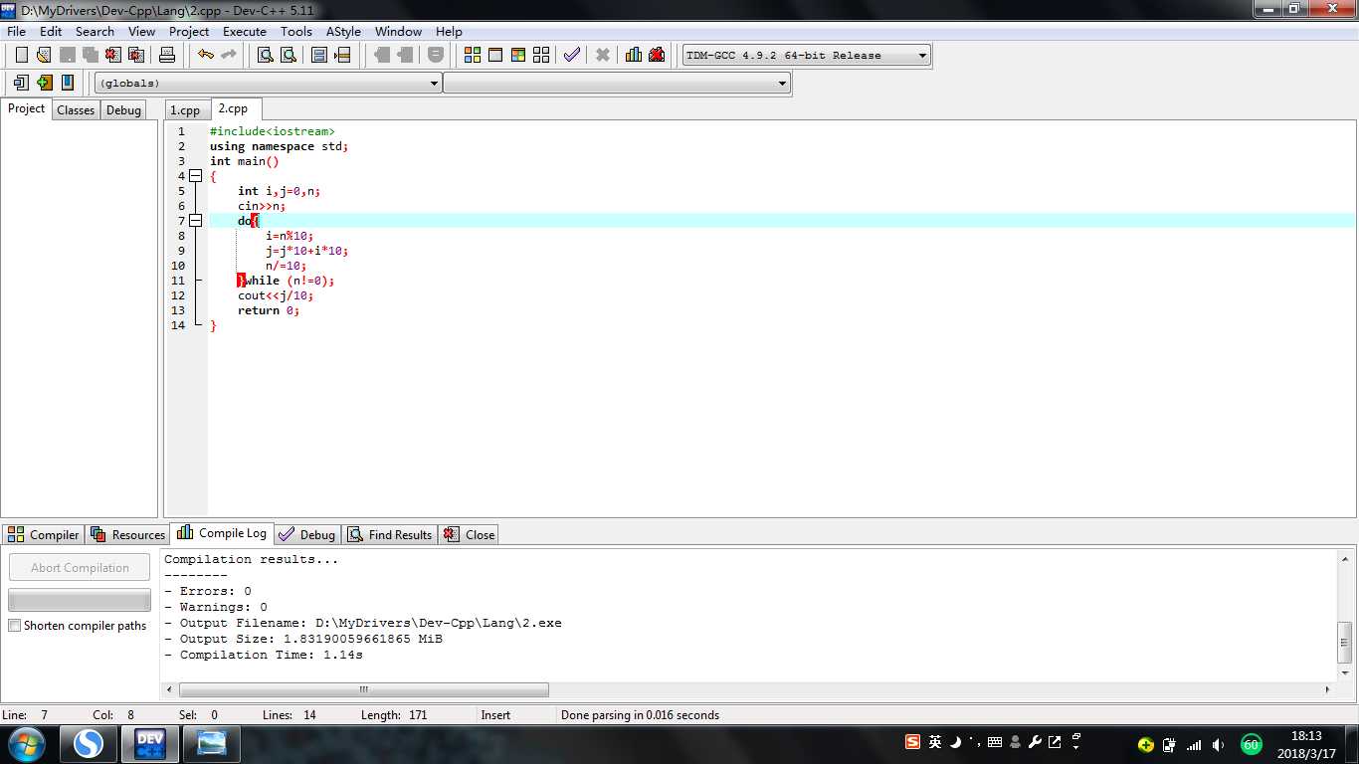The width and height of the screenshot is (1359, 764).
Task: Collapse the code fold at line 4
Action: coord(195,176)
